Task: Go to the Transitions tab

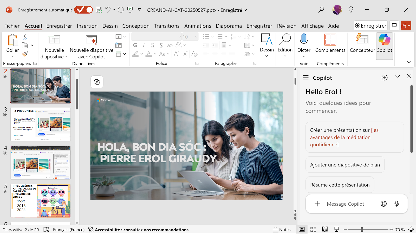Action: 167,26
